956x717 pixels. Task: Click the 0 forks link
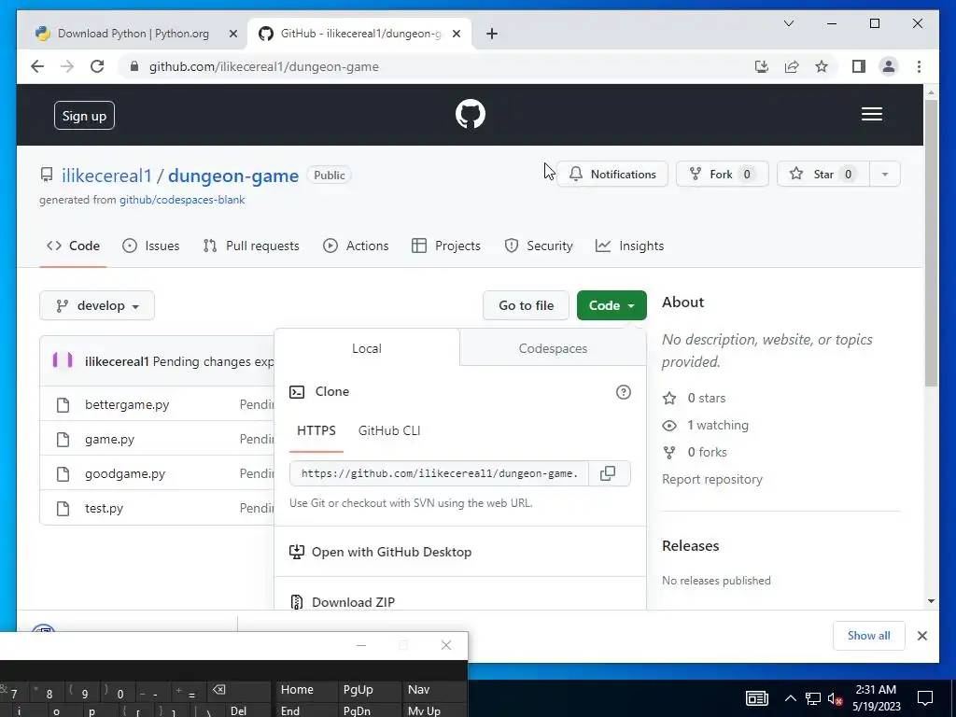coord(708,453)
